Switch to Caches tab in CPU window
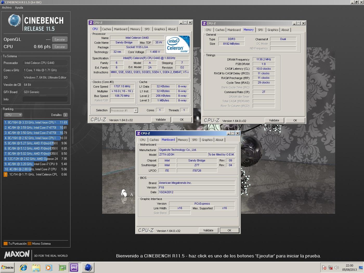The height and width of the screenshot is (273, 364). (106, 29)
